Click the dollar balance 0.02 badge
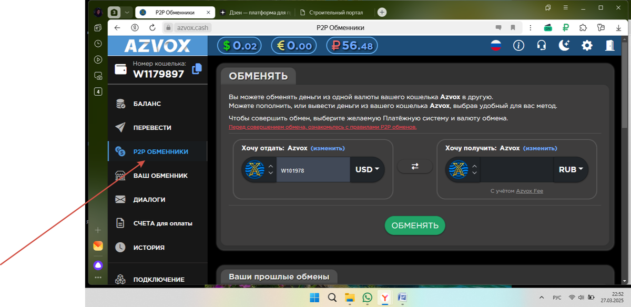Viewport: 631px width, 307px height. tap(239, 46)
